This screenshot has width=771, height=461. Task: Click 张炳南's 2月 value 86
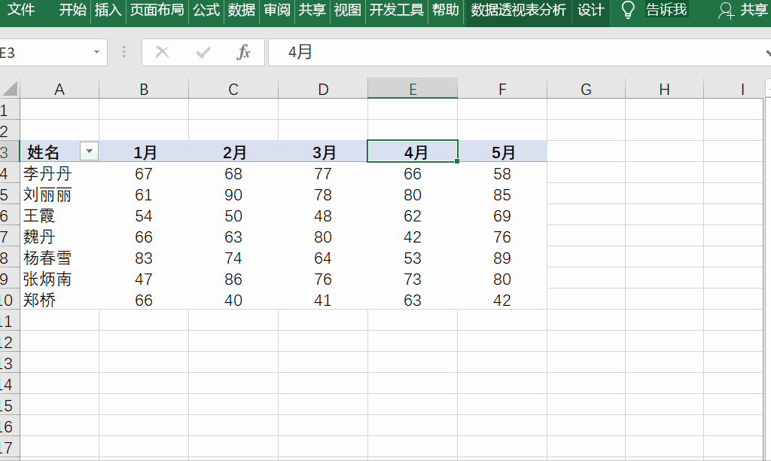[x=233, y=279]
